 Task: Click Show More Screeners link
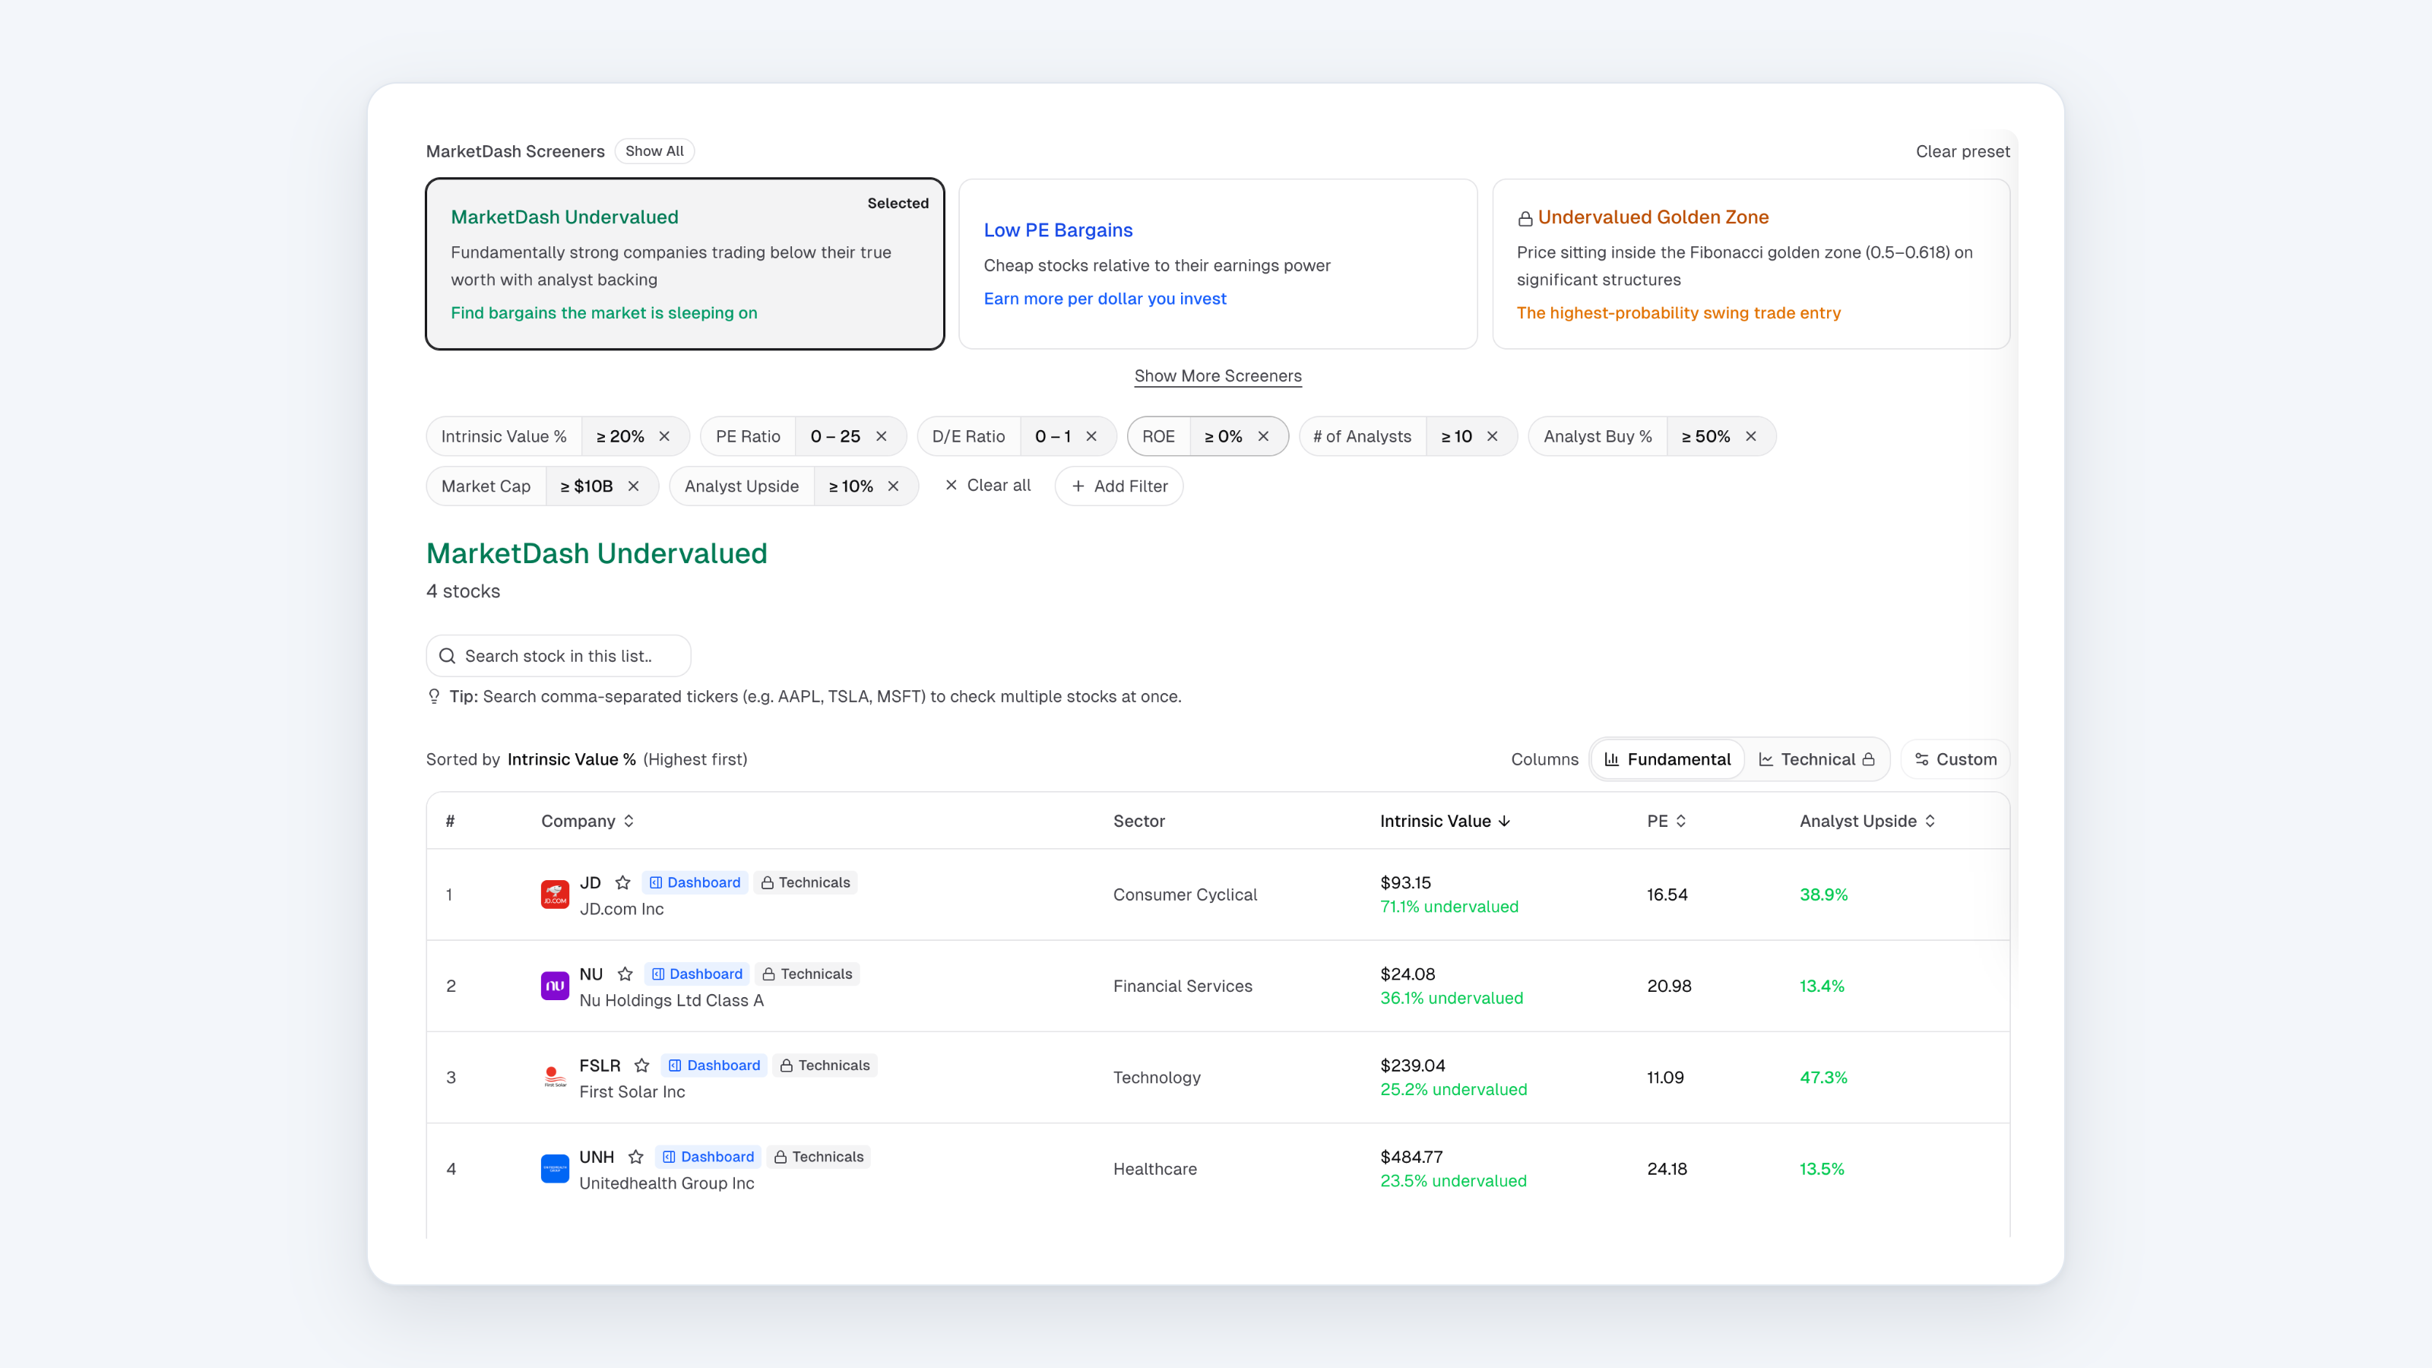(1218, 375)
